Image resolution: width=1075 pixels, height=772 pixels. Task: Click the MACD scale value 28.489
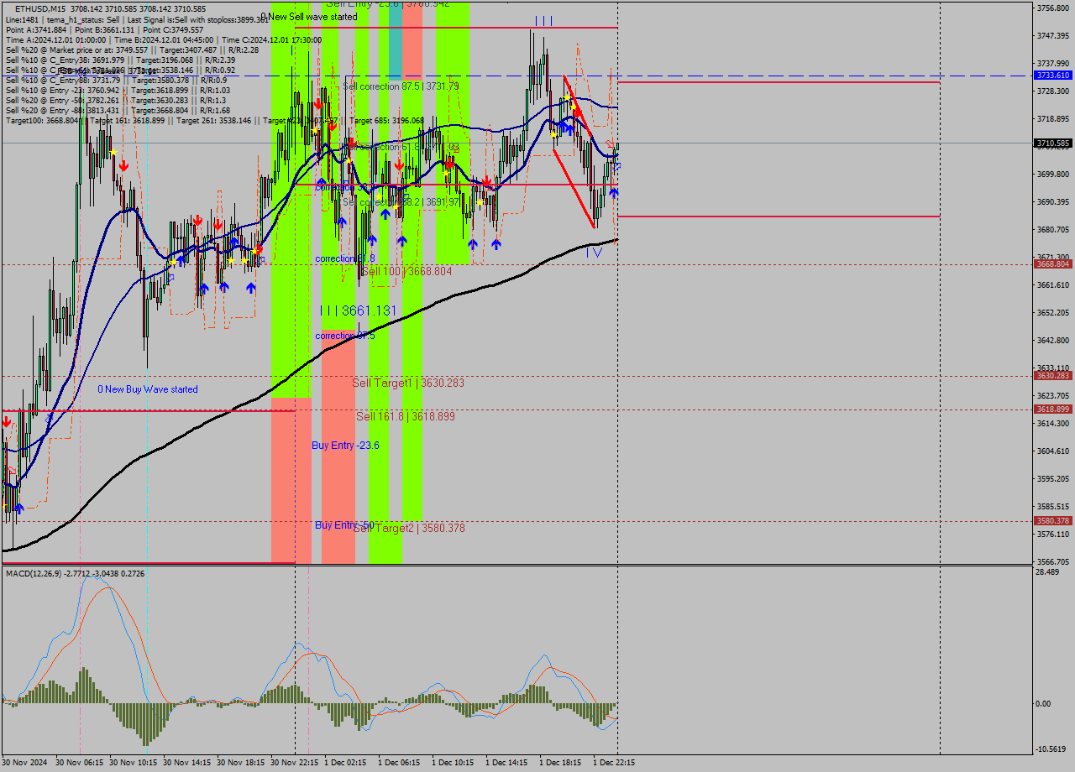click(x=1048, y=572)
